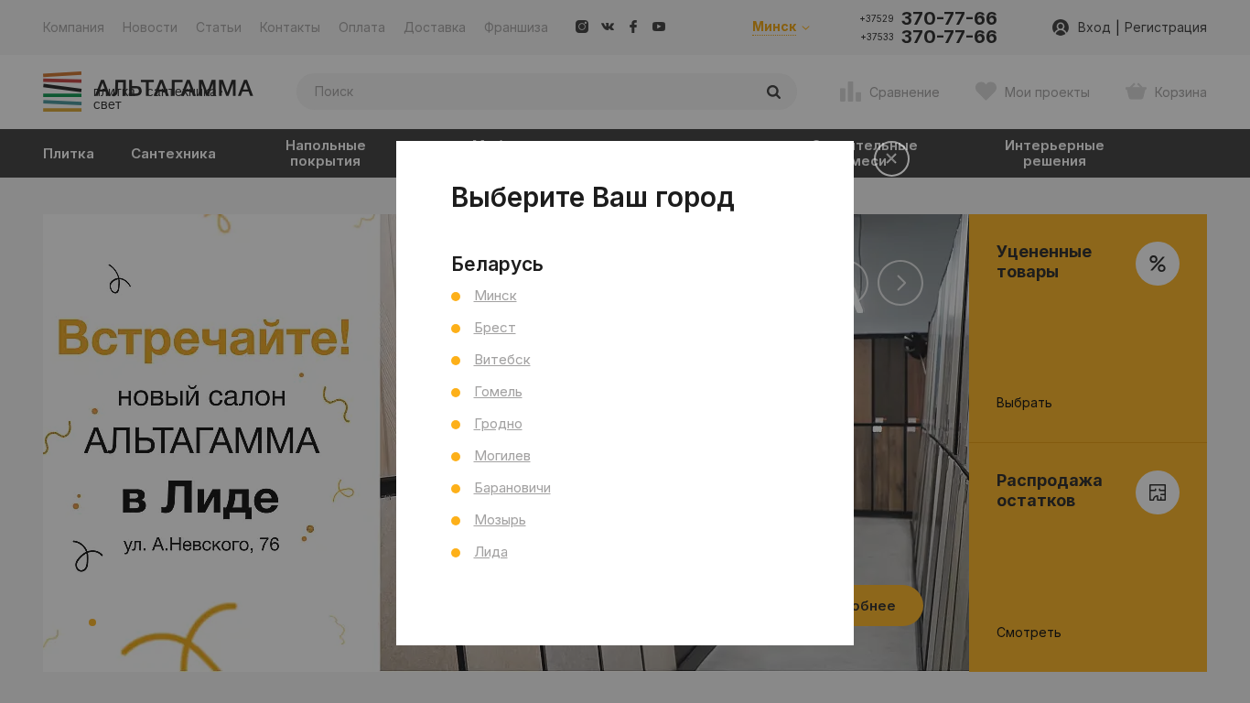1250x703 pixels.
Task: Select Гродно in the city list
Action: click(x=498, y=424)
